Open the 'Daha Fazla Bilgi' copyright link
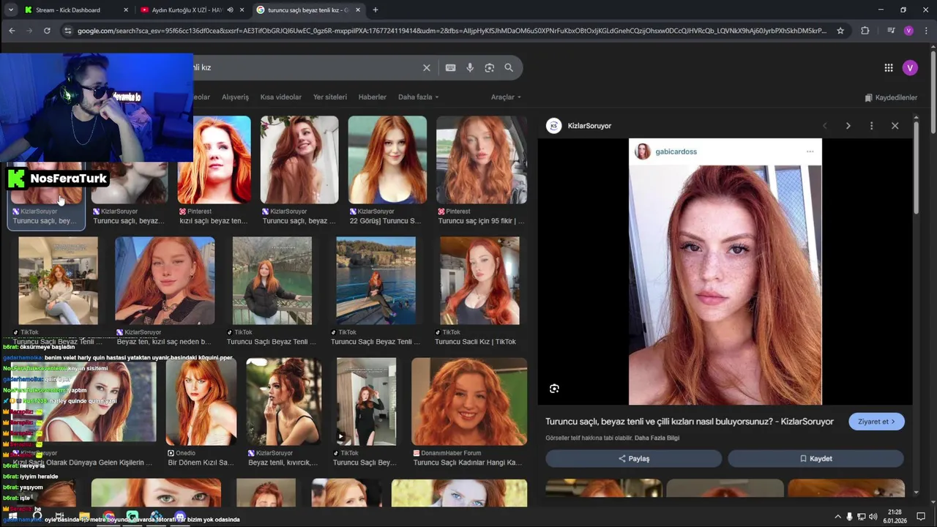Screen dimensions: 937x527 tap(657, 438)
